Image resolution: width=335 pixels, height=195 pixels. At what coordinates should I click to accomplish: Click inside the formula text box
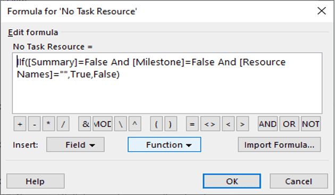click(x=167, y=83)
